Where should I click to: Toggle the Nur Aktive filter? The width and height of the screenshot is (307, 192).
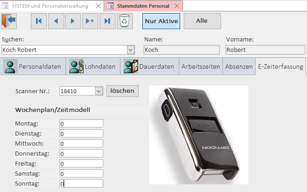(161, 21)
